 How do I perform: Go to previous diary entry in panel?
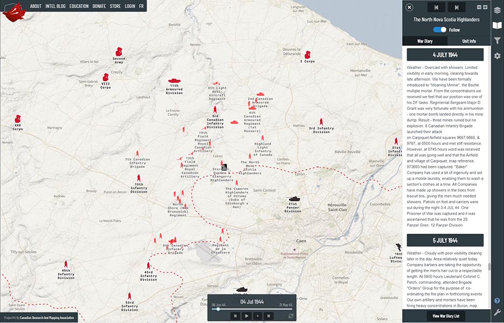[436, 7]
